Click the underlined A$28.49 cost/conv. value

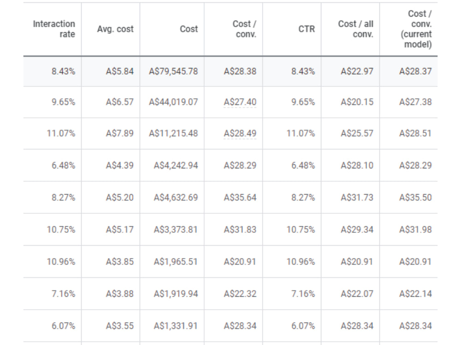tap(240, 133)
